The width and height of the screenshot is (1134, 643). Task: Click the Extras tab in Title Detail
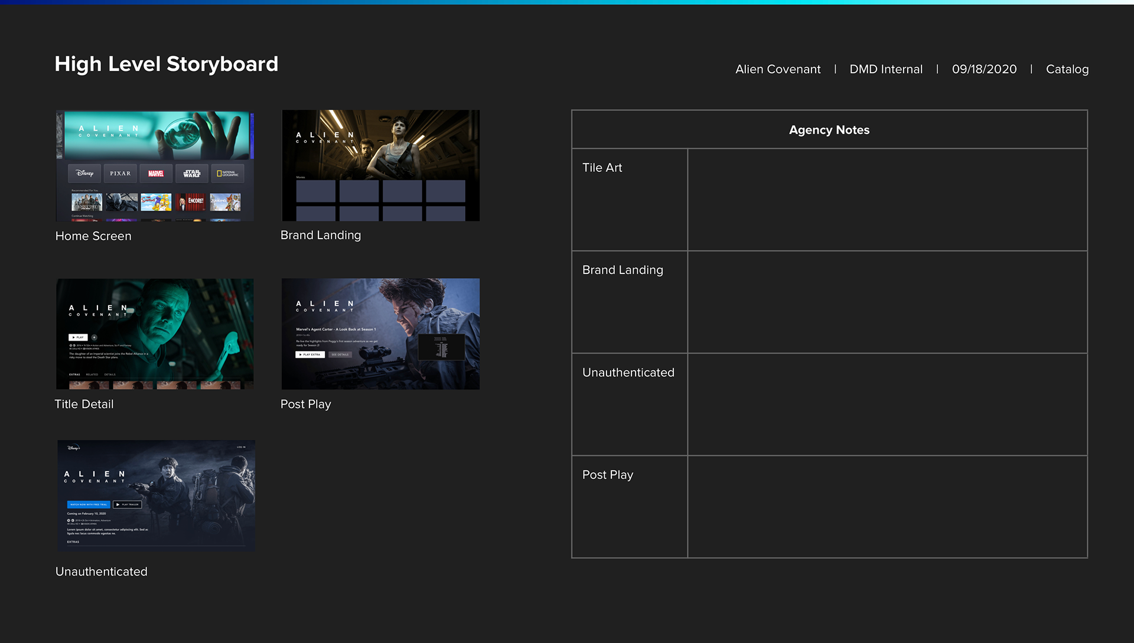[74, 374]
